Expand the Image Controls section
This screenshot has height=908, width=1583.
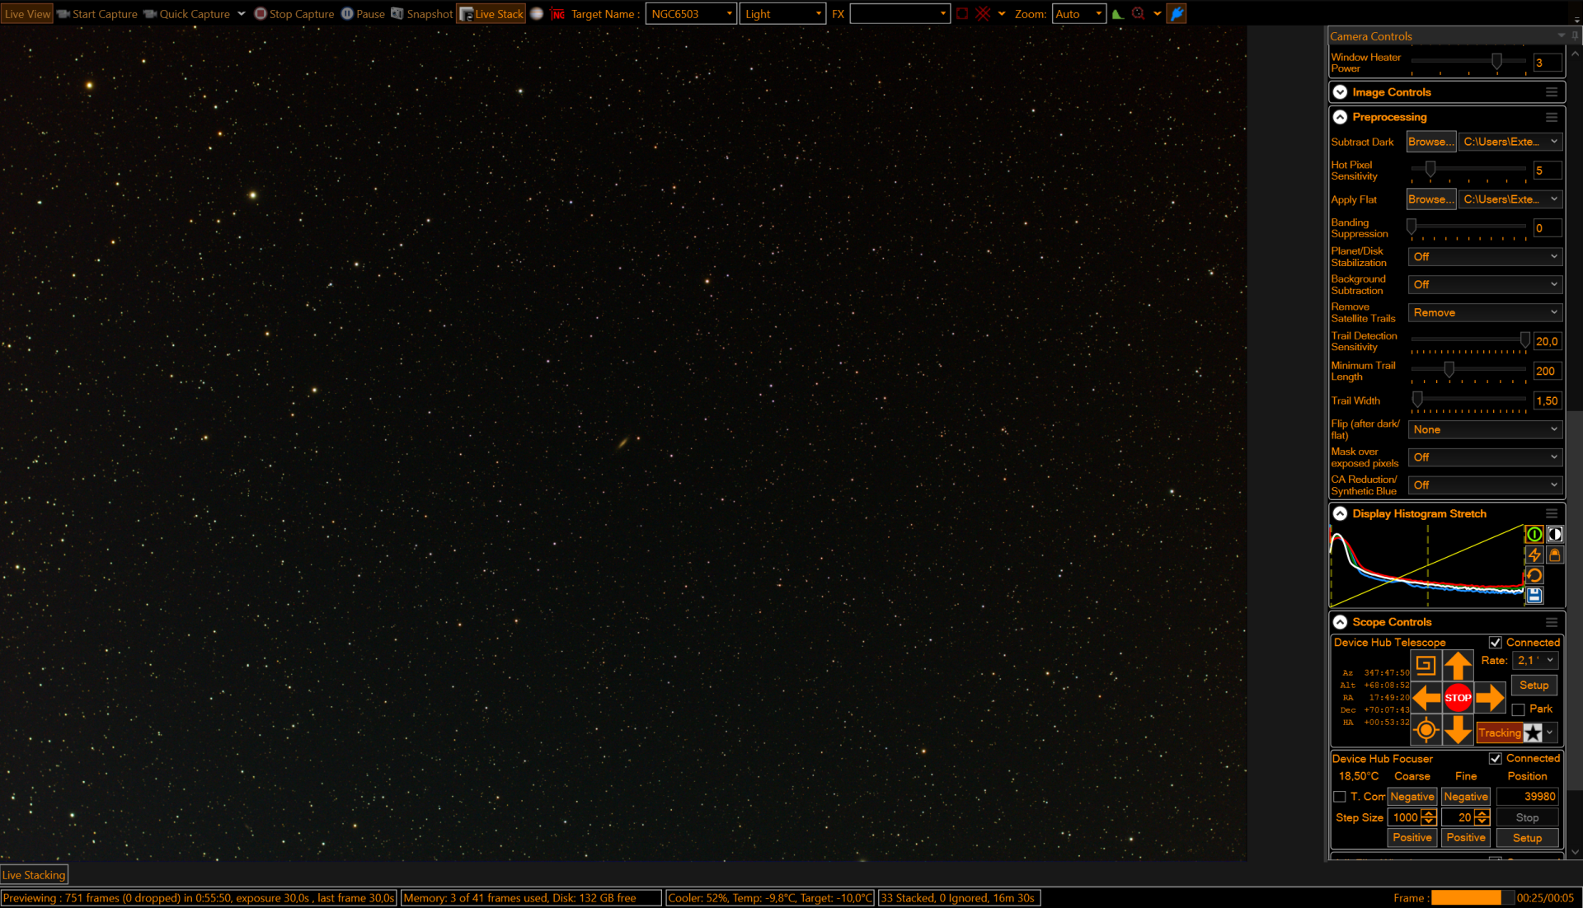tap(1341, 92)
